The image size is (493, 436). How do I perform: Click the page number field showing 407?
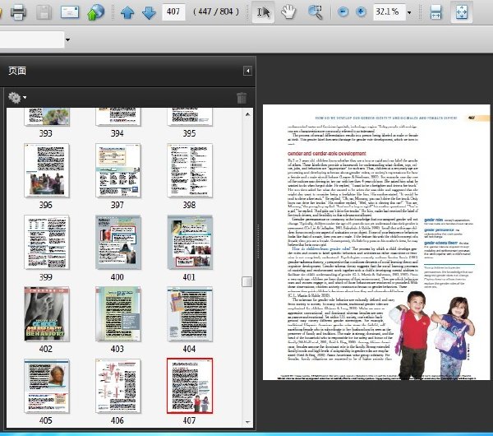point(173,12)
